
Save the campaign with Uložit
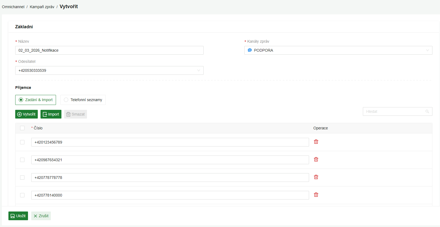[x=18, y=216]
